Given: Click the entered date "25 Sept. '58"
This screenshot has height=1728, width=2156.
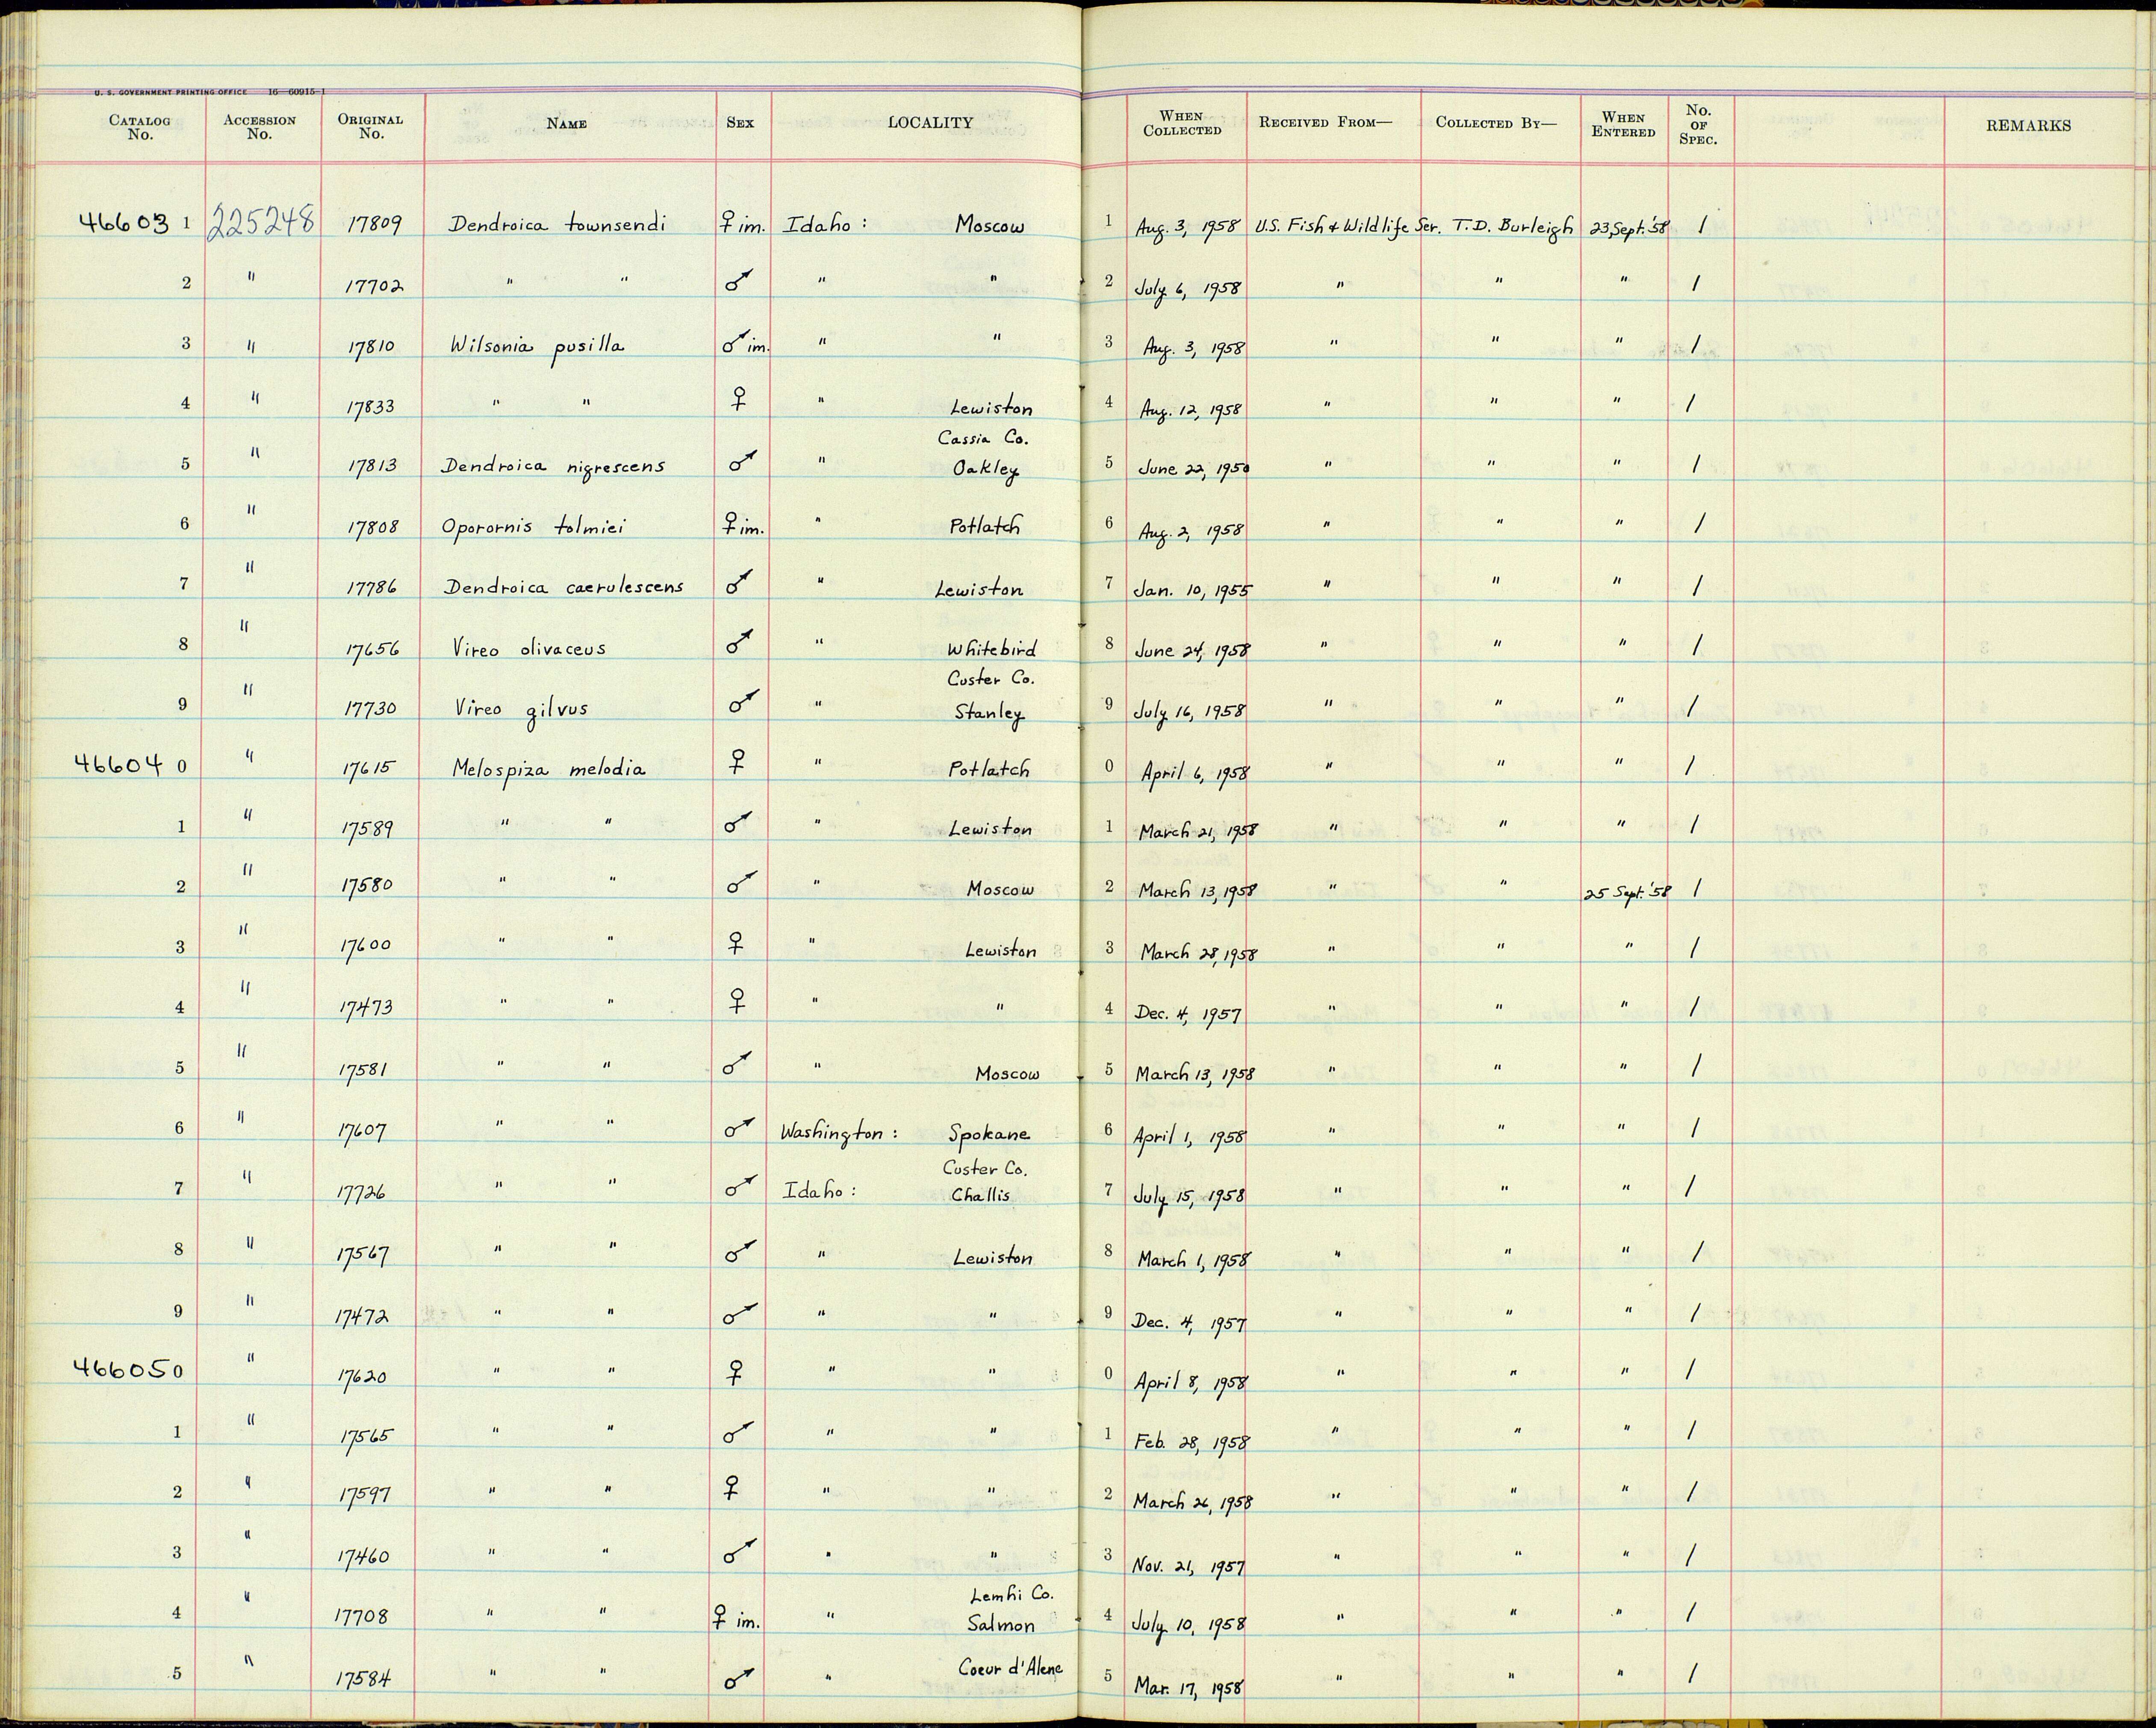Looking at the screenshot, I should pos(1627,893).
